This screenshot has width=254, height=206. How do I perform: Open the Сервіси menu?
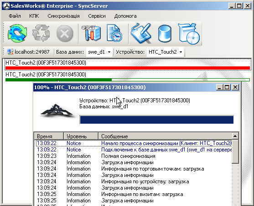coord(97,16)
